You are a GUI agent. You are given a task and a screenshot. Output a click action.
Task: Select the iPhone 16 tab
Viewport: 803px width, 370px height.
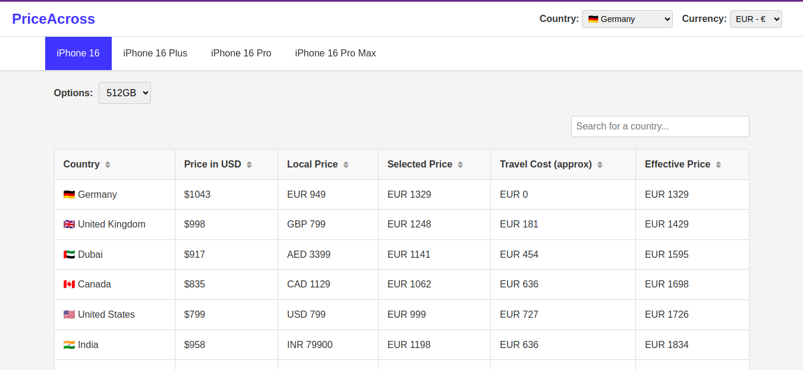78,53
